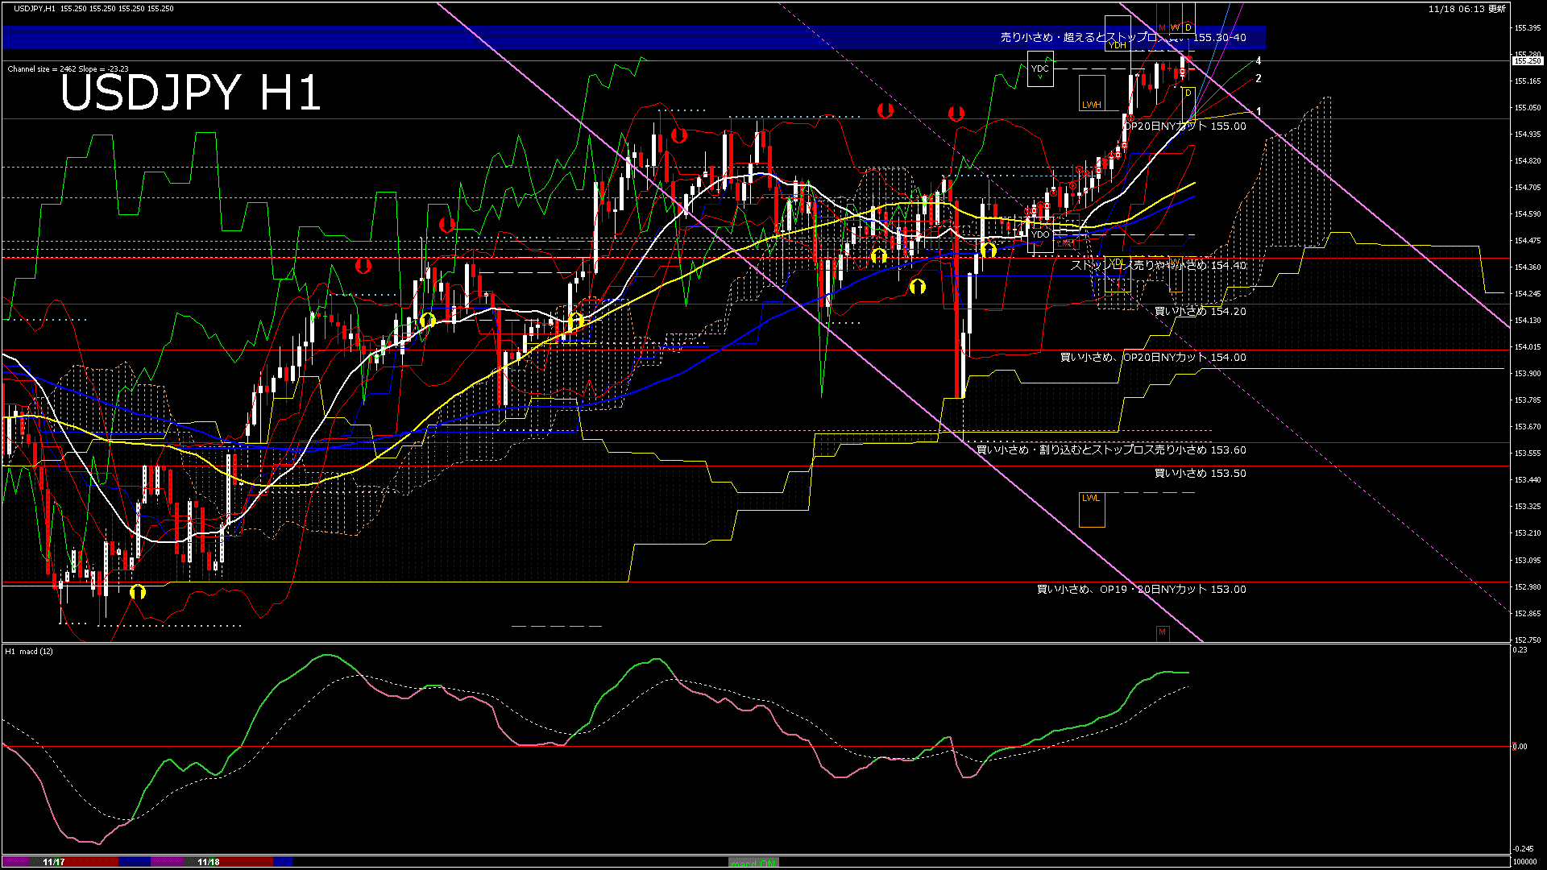The height and width of the screenshot is (870, 1547).
Task: Select the red M timeframe marker at top
Action: point(1162,28)
